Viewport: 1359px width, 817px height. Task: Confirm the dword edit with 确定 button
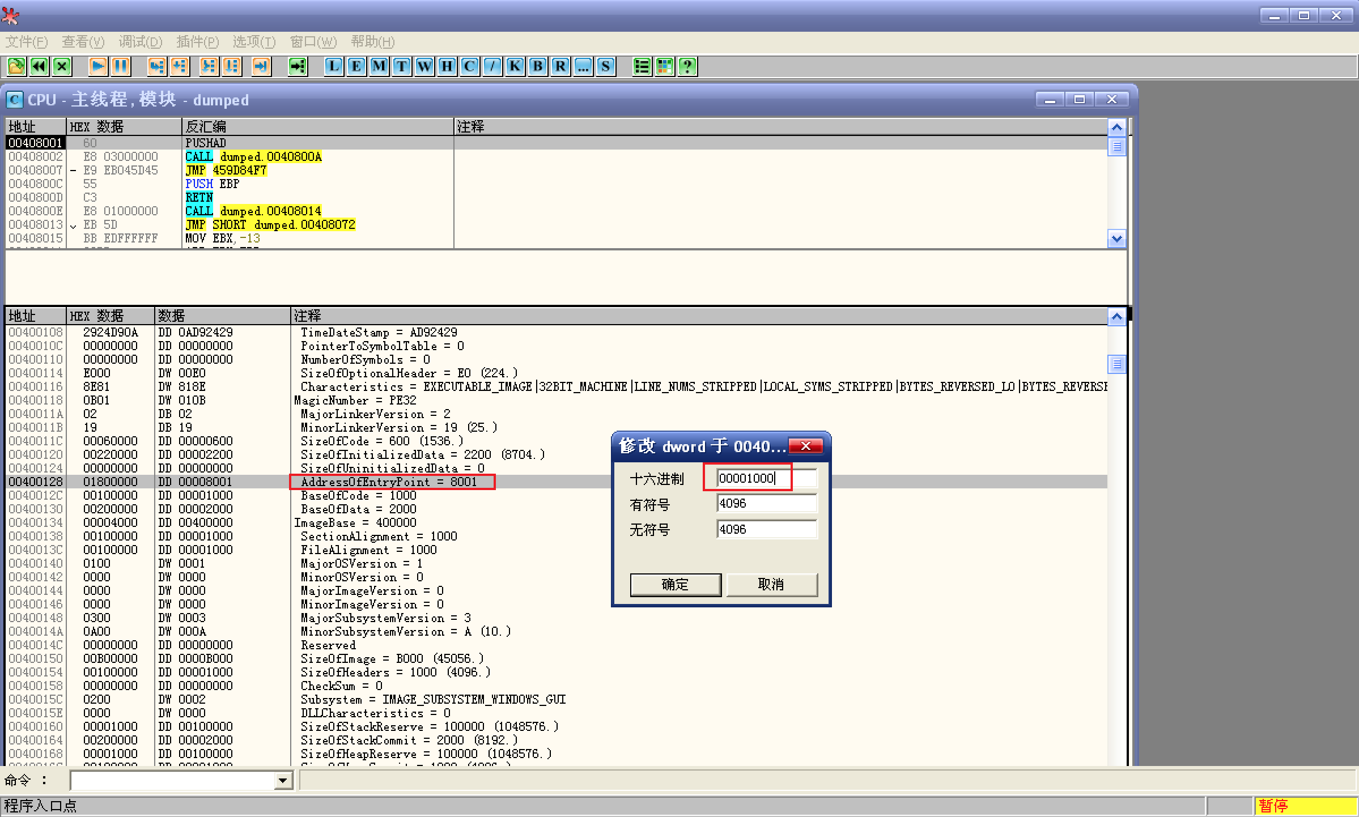click(675, 584)
